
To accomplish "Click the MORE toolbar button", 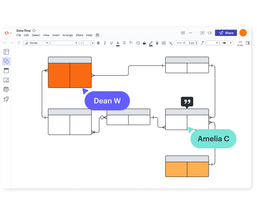I will [240, 43].
